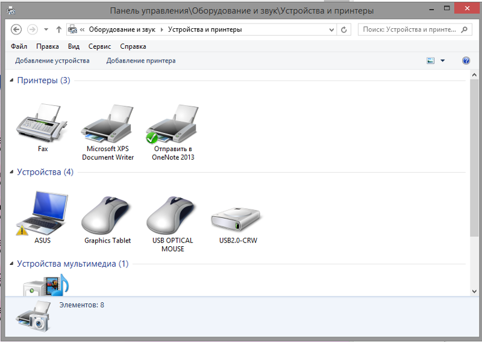Screen dimensions: 482x342
Task: Open the Правка menu
Action: (x=48, y=46)
